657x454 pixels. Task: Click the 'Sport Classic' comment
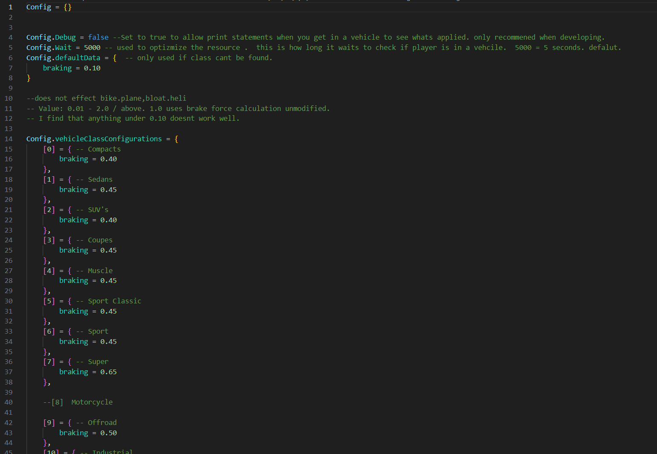[114, 301]
